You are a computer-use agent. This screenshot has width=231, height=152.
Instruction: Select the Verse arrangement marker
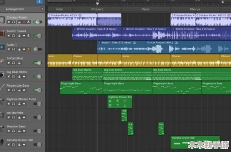(146, 9)
